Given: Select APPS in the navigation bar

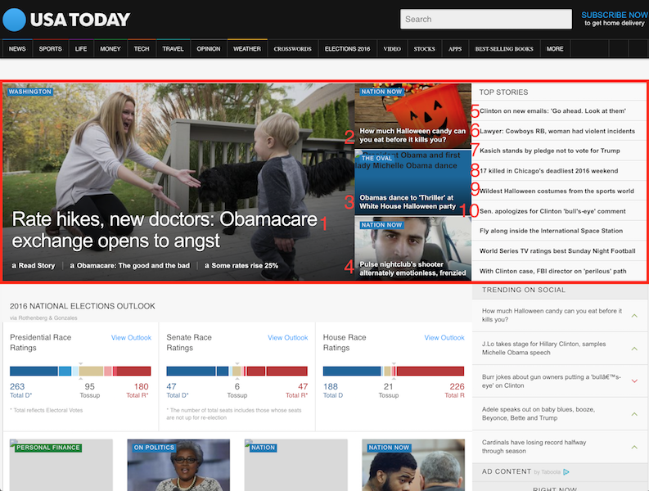Looking at the screenshot, I should tap(455, 49).
